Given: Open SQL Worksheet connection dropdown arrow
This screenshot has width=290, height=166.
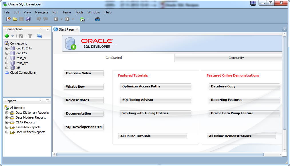Looking at the screenshot, I should [88, 19].
